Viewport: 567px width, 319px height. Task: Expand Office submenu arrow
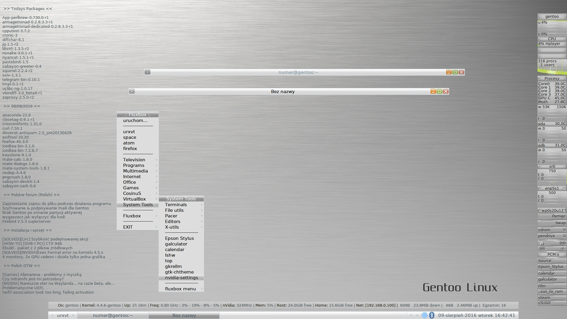click(x=156, y=182)
